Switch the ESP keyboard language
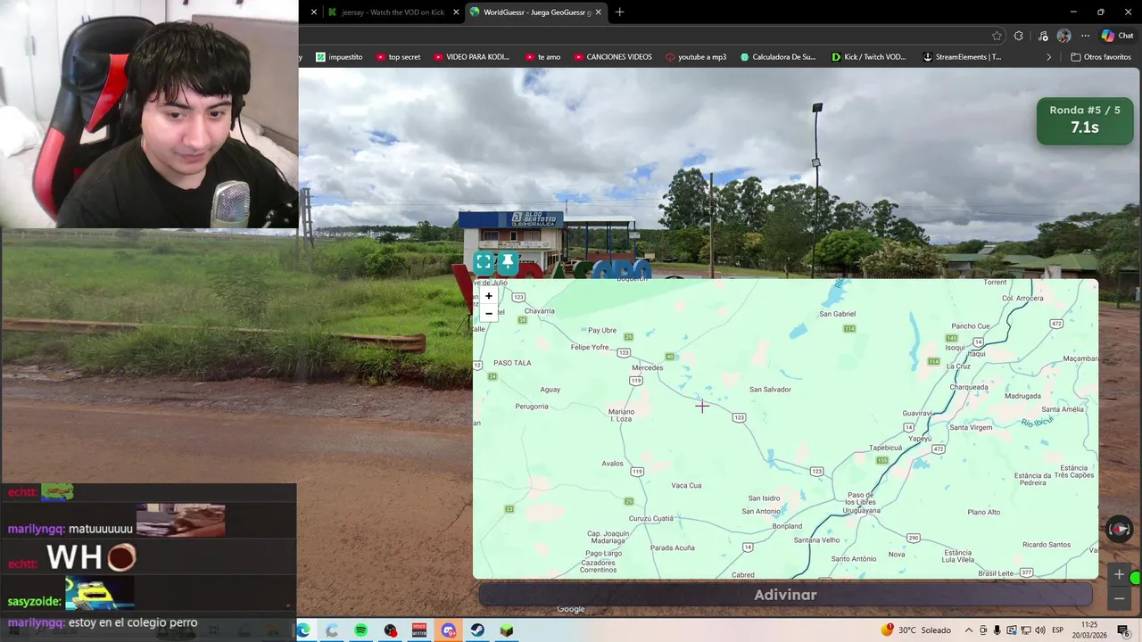The image size is (1142, 642). pos(1057,630)
